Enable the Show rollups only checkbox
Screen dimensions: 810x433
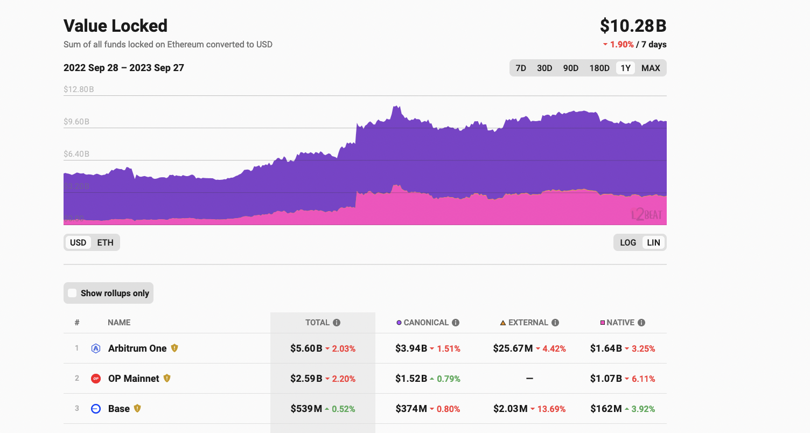[72, 293]
